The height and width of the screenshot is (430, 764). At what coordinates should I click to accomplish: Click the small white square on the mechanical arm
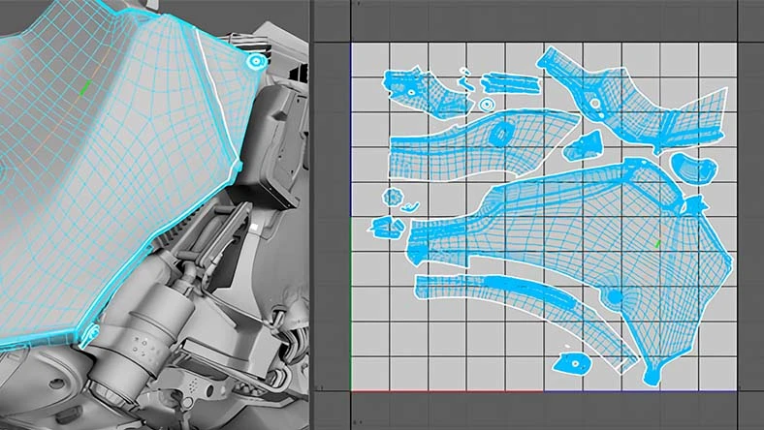(253, 227)
